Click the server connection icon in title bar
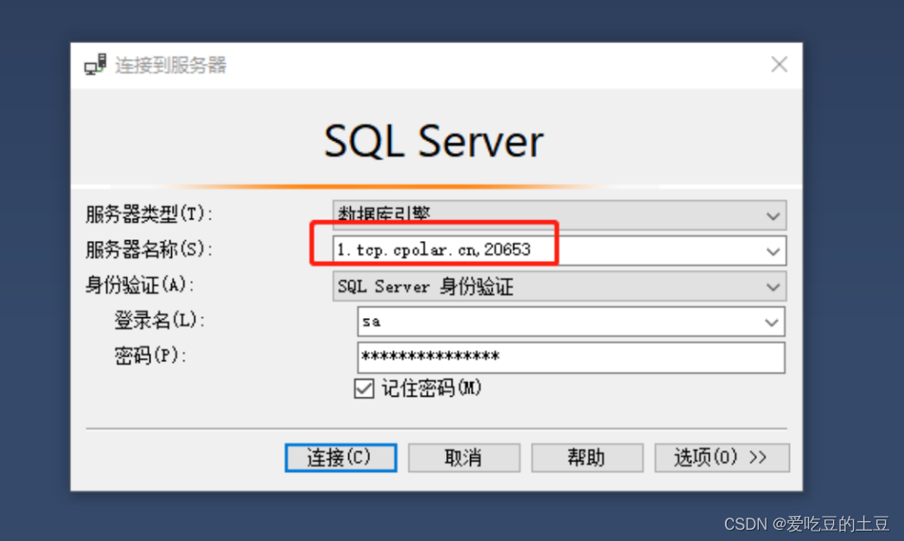Image resolution: width=904 pixels, height=541 pixels. pos(95,64)
